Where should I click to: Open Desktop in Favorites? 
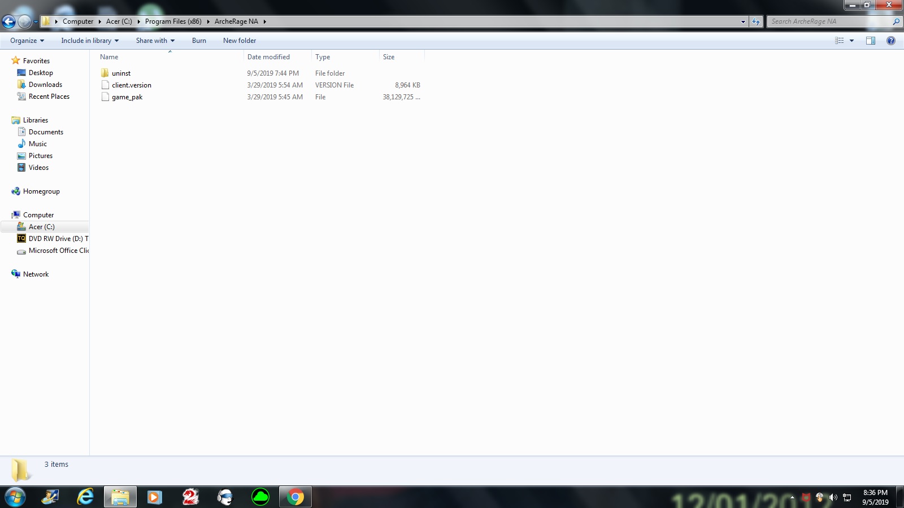point(41,73)
